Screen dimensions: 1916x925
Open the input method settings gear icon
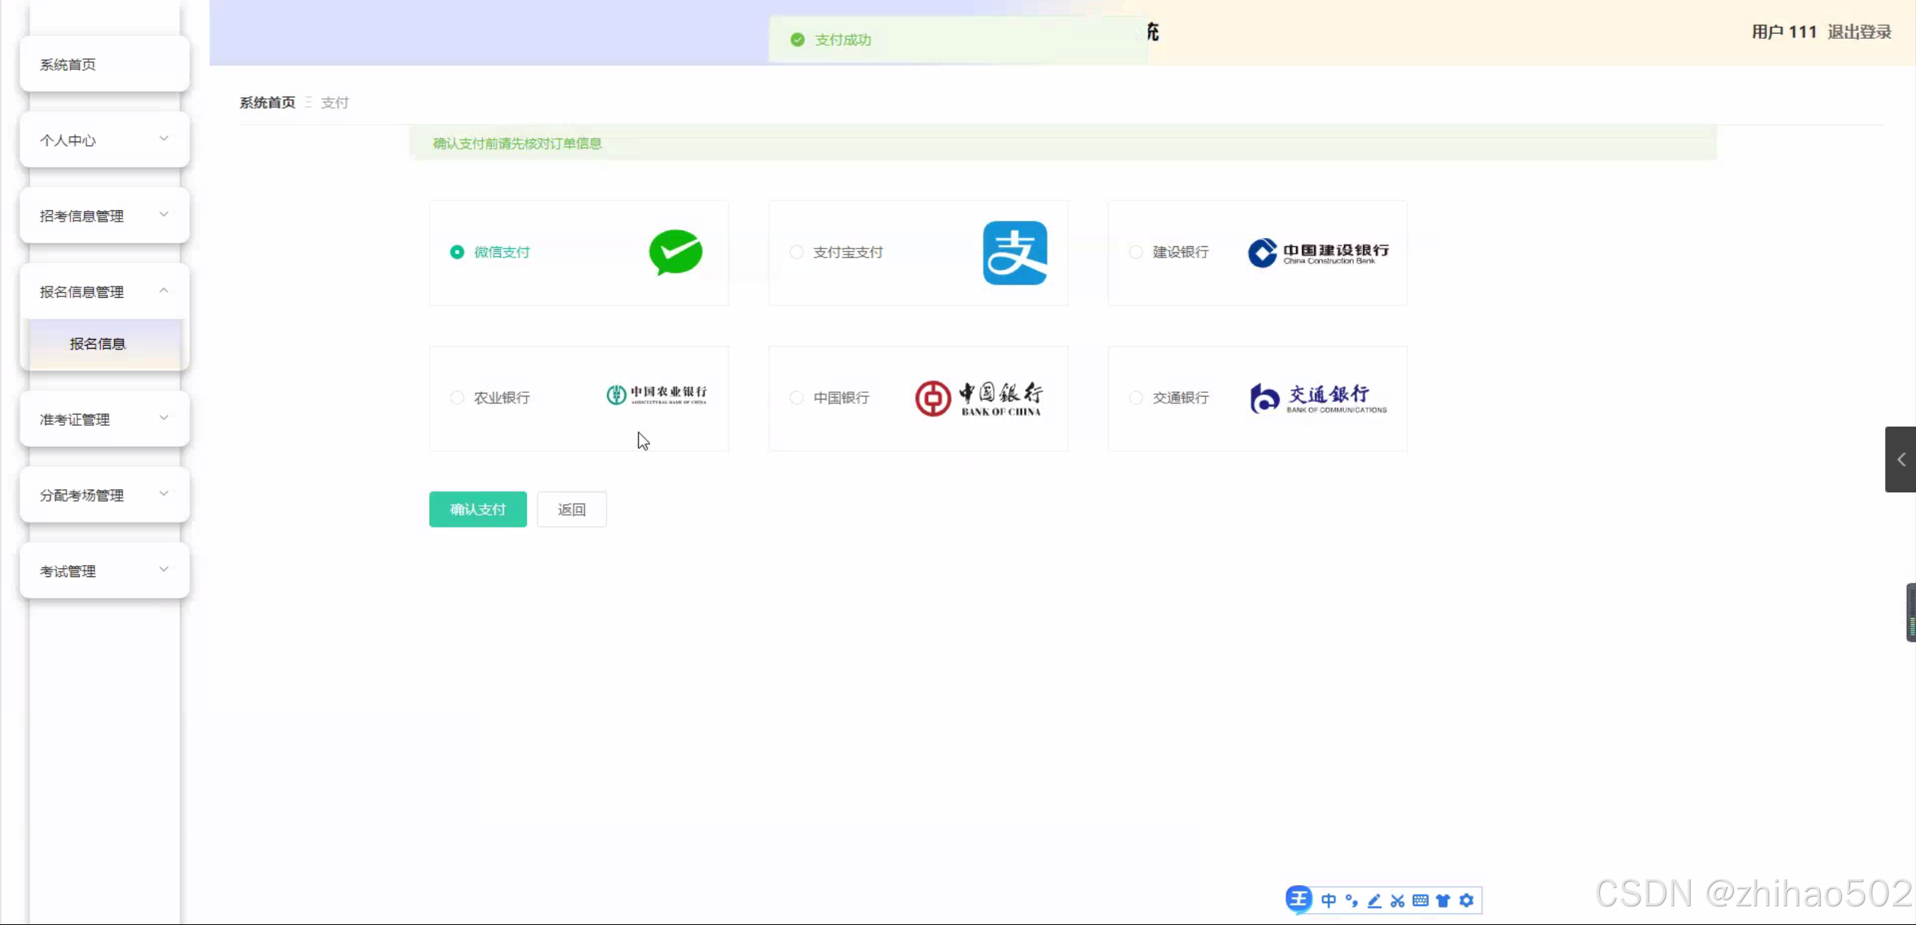pyautogui.click(x=1466, y=900)
